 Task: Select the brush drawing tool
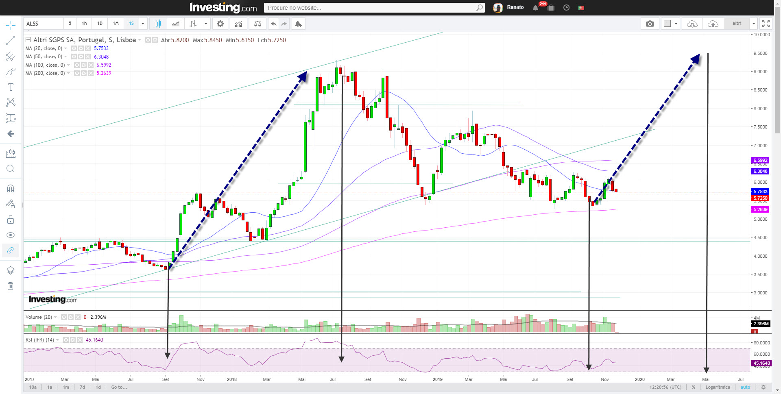coord(11,72)
